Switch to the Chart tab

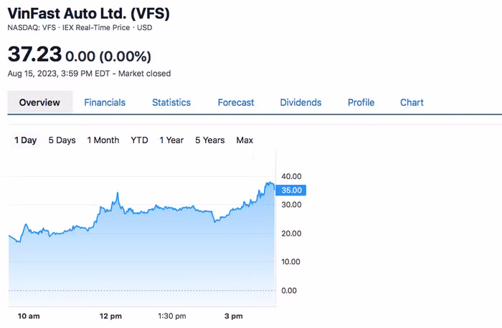[412, 102]
